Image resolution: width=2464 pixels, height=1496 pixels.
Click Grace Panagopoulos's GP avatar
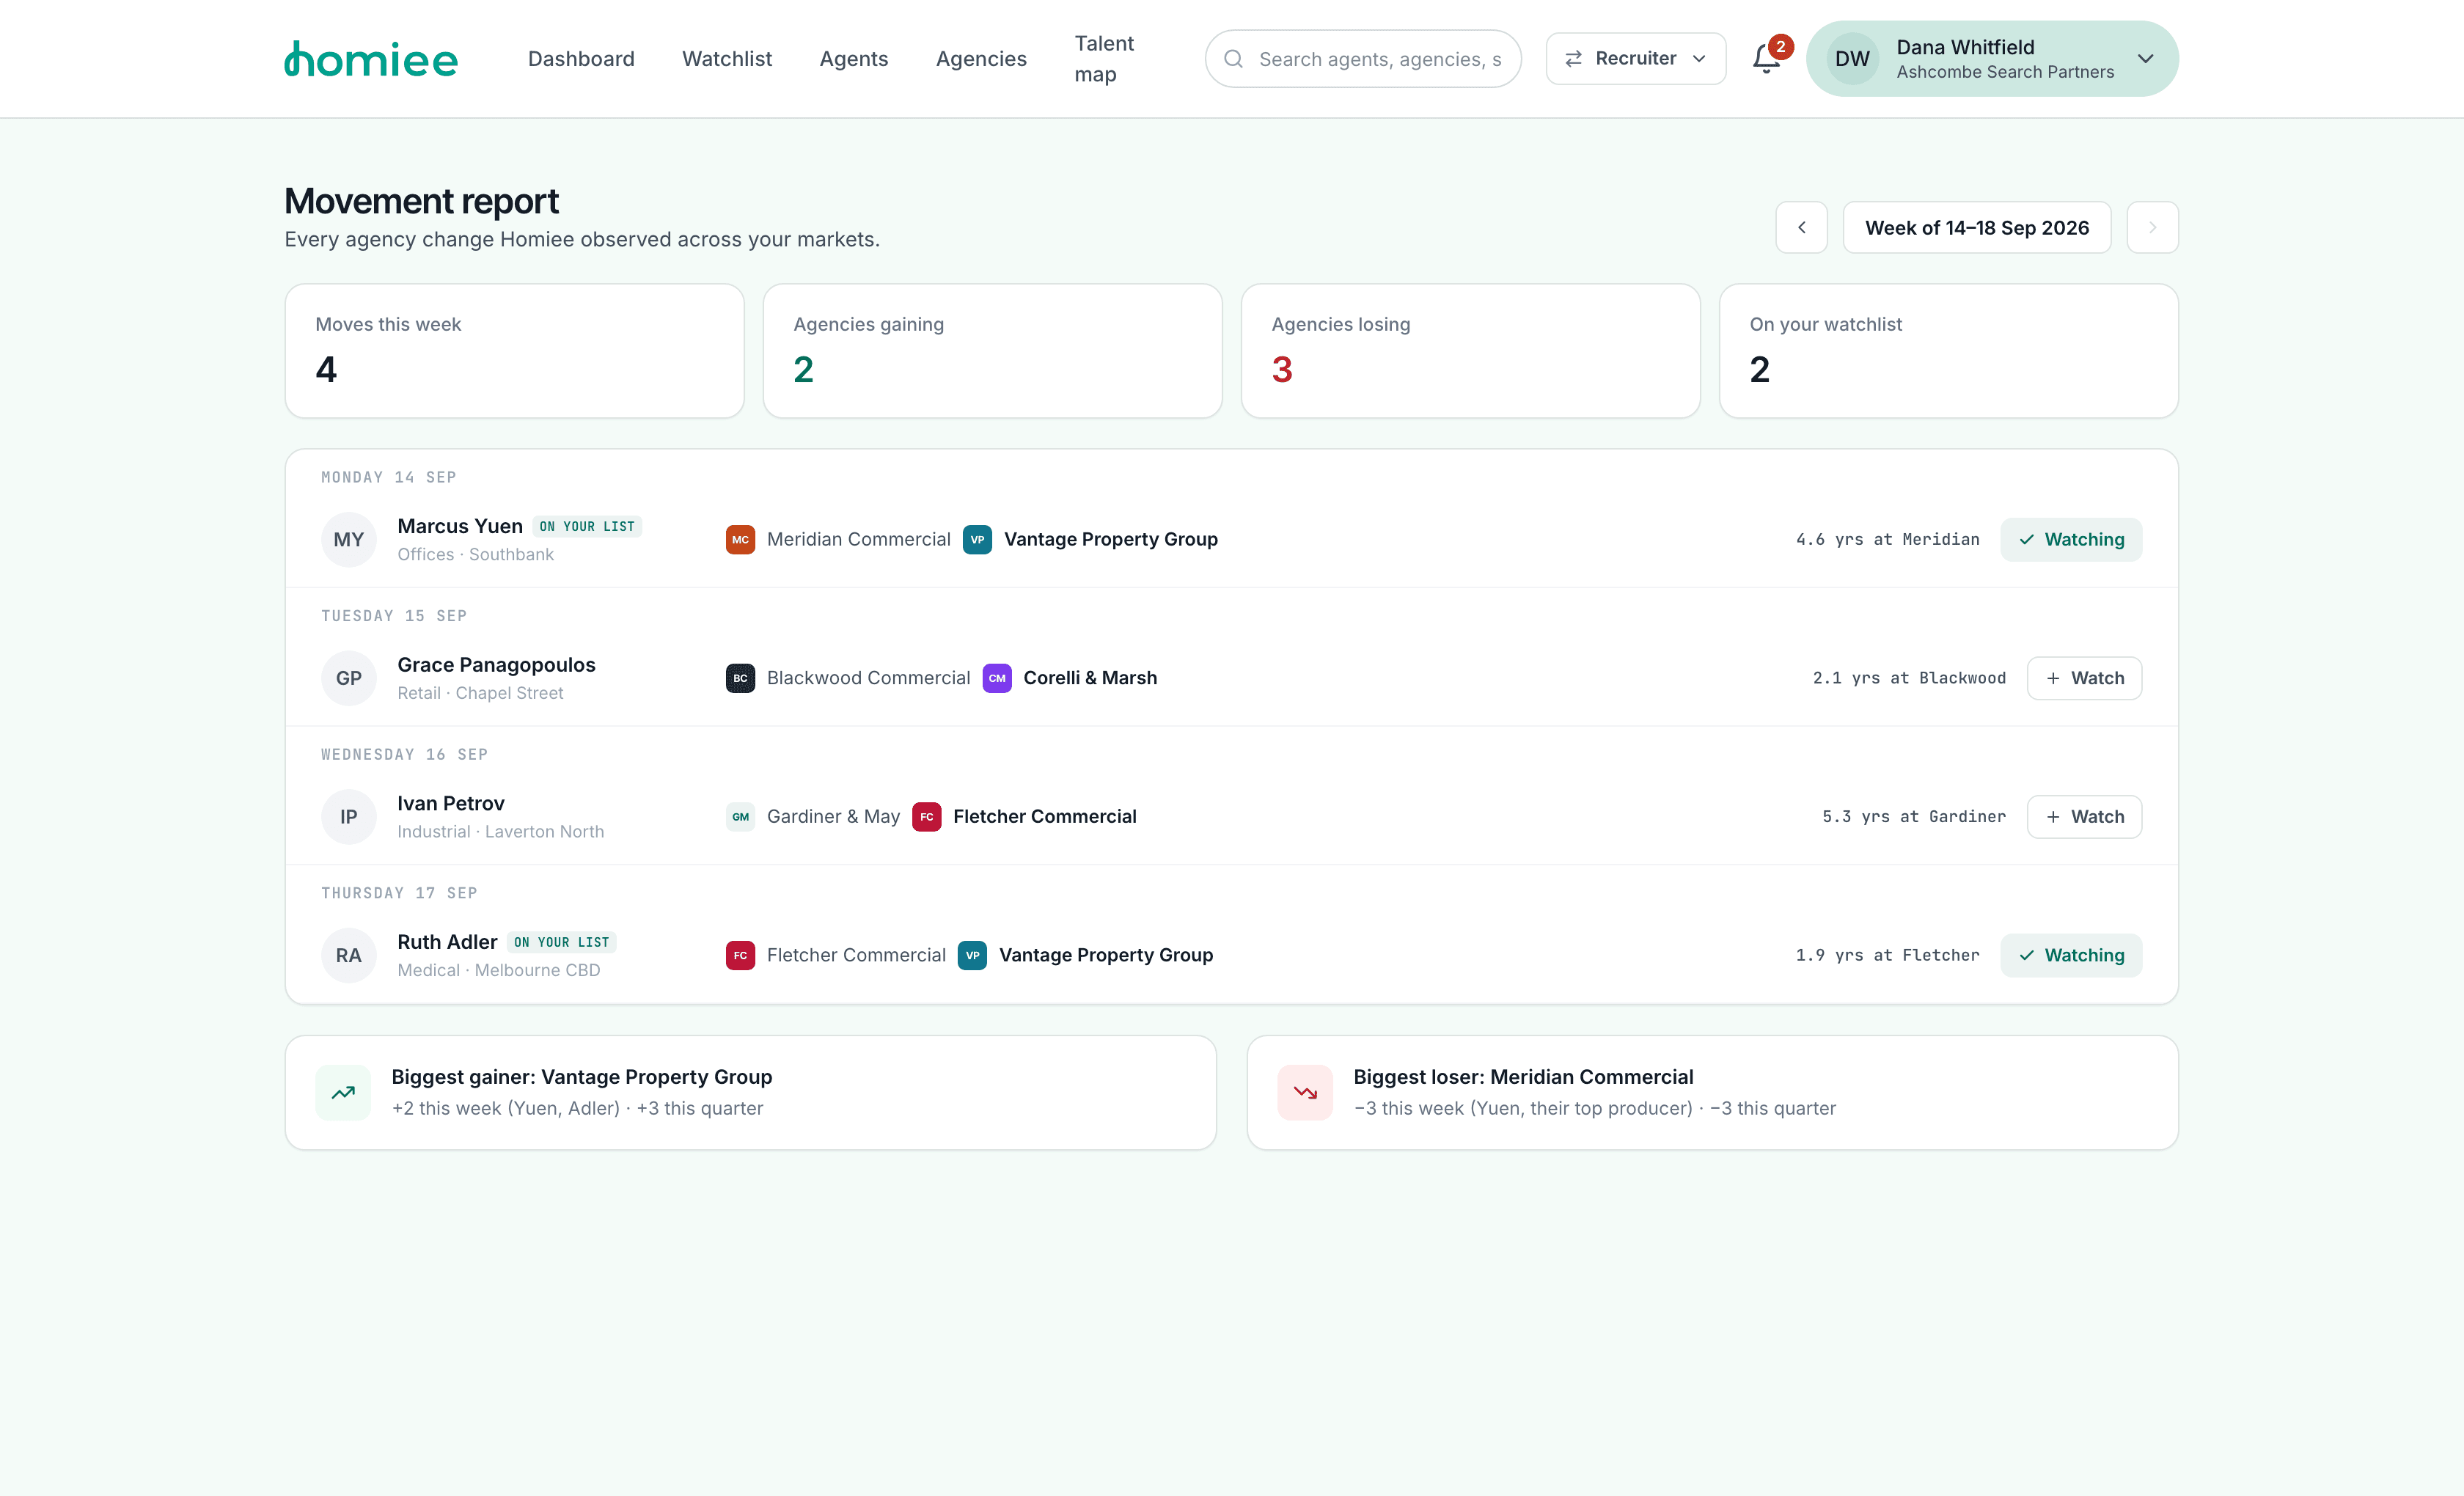[349, 679]
